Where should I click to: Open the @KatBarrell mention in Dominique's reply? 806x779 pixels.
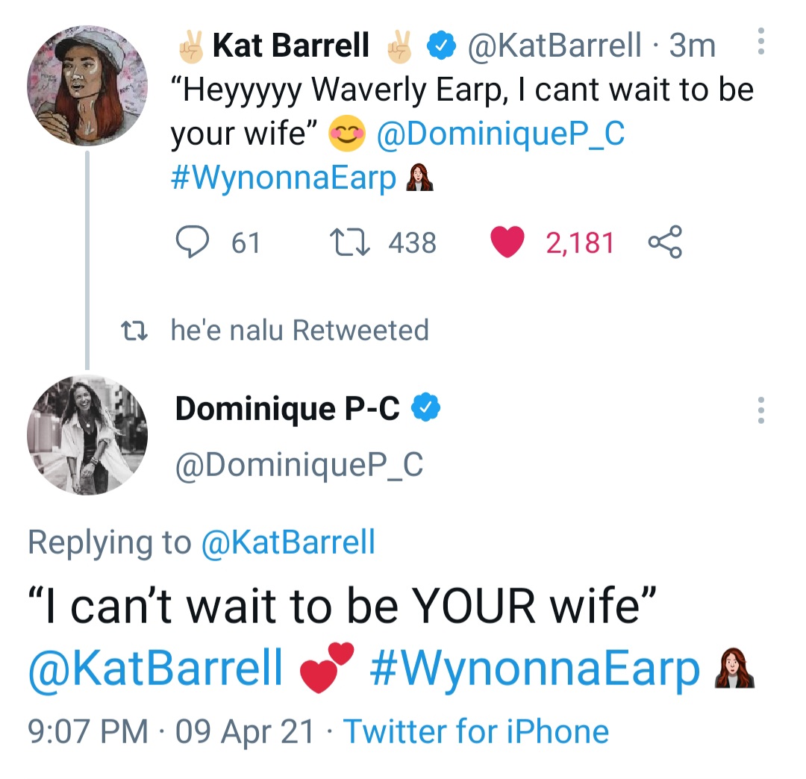(x=155, y=668)
